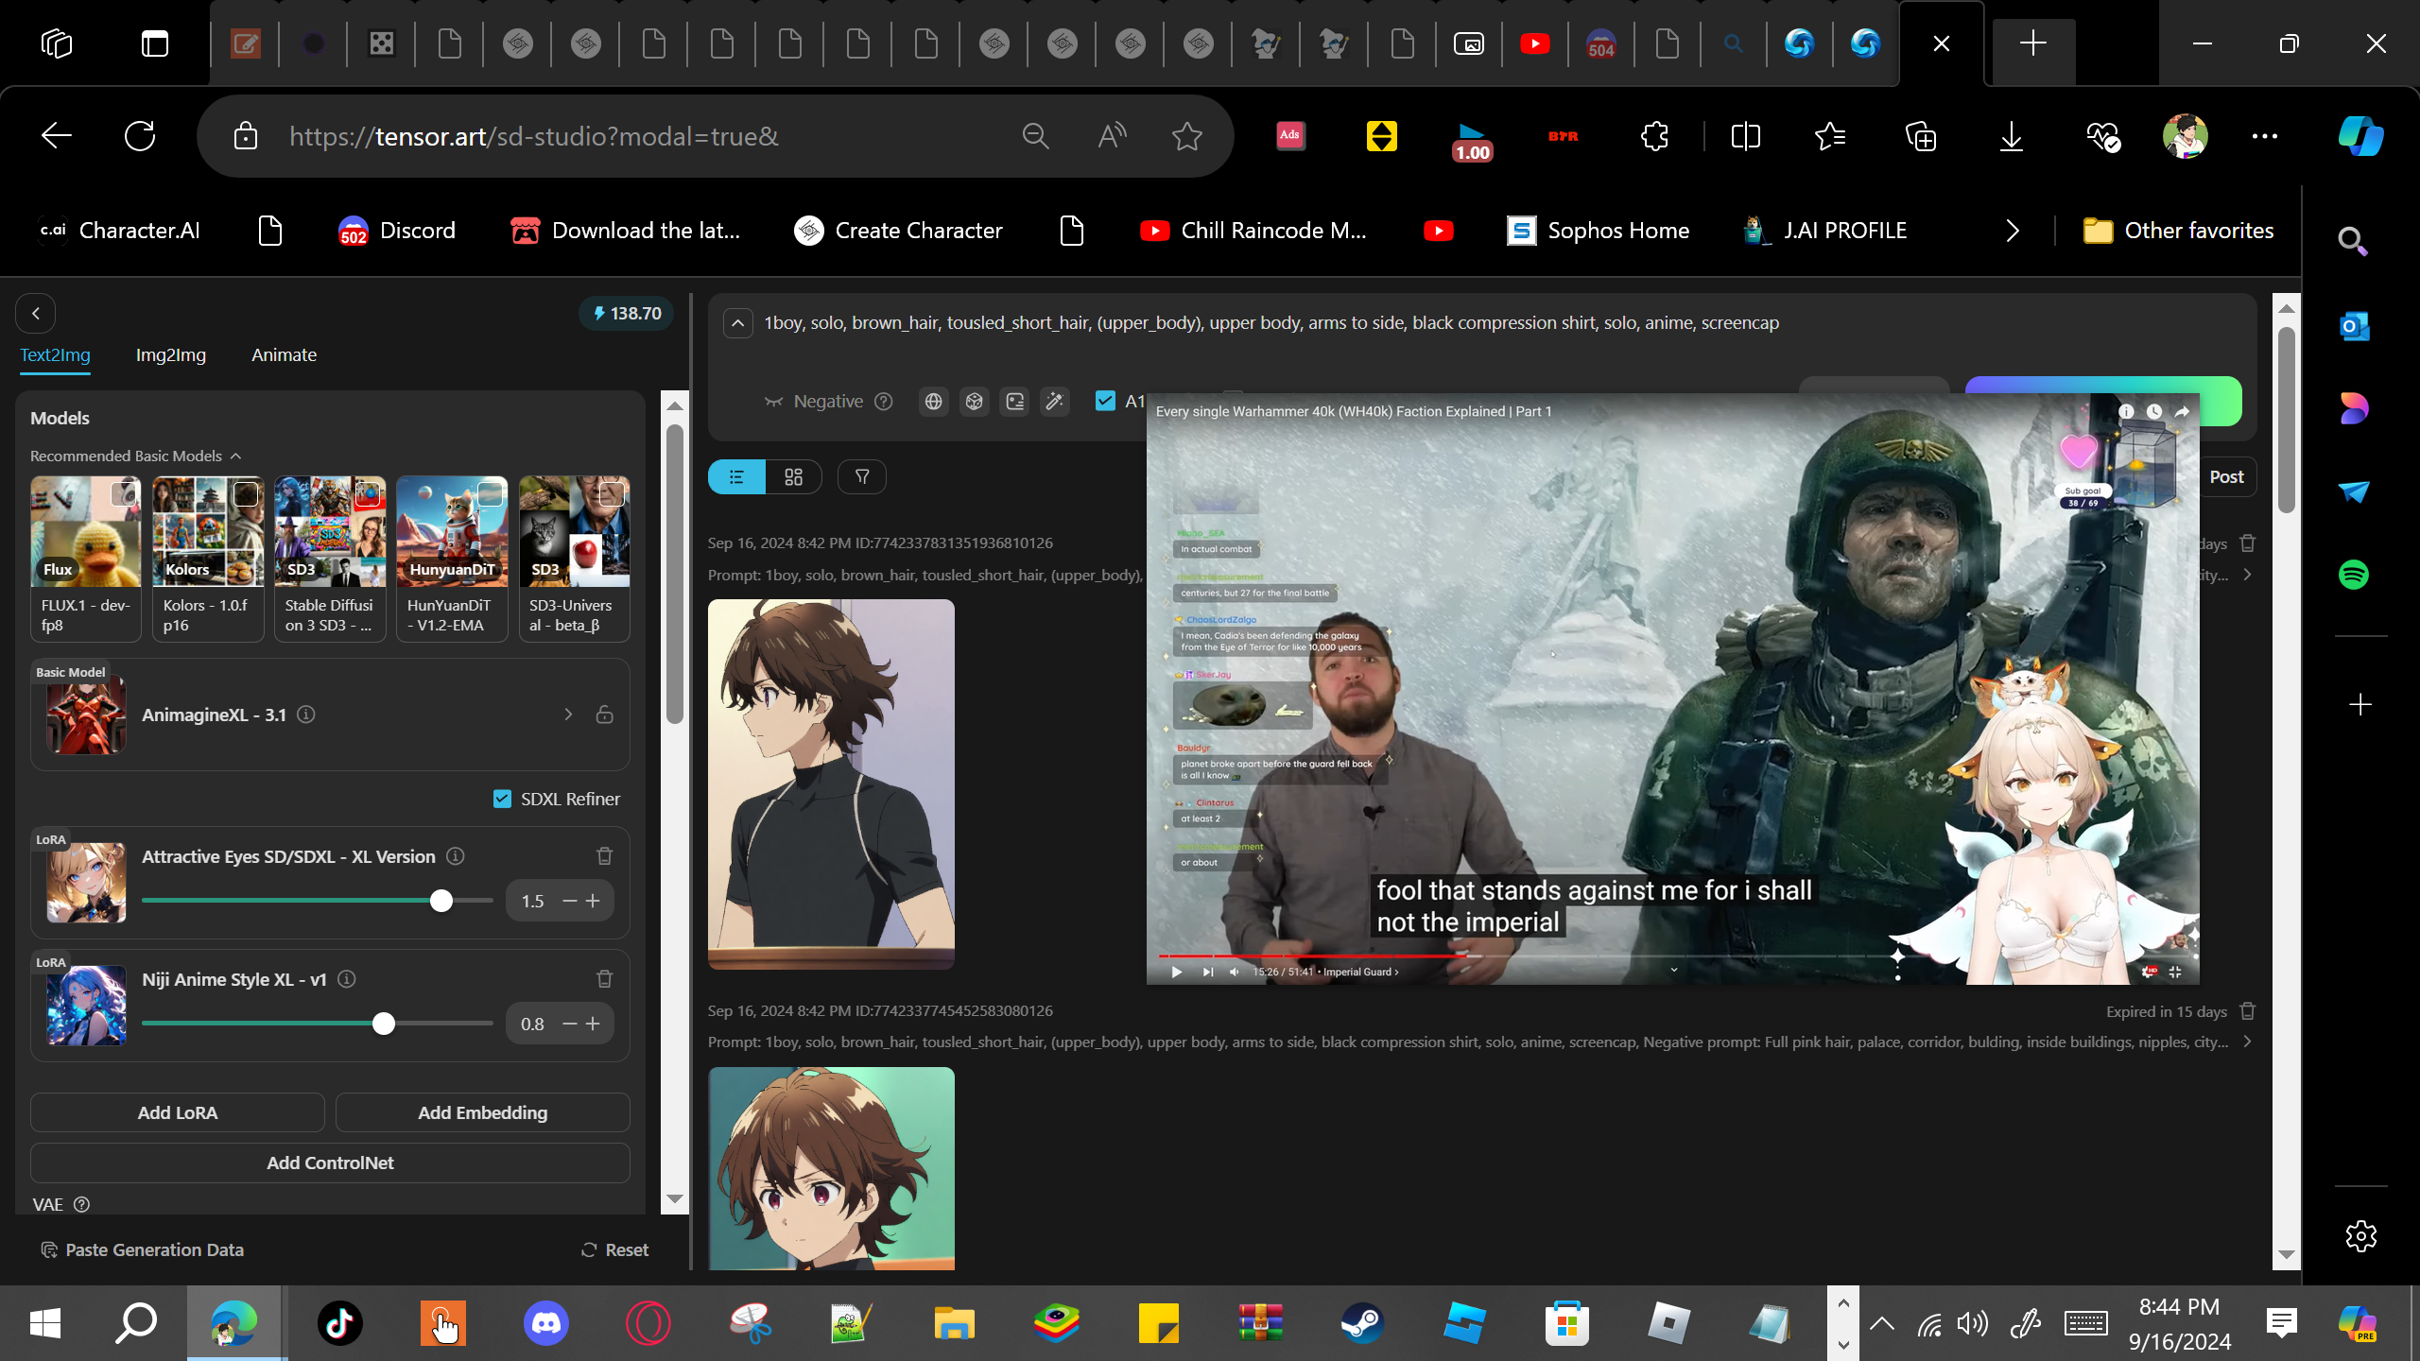Switch history to grid view
Screen dimensions: 2420x1361
[794, 477]
